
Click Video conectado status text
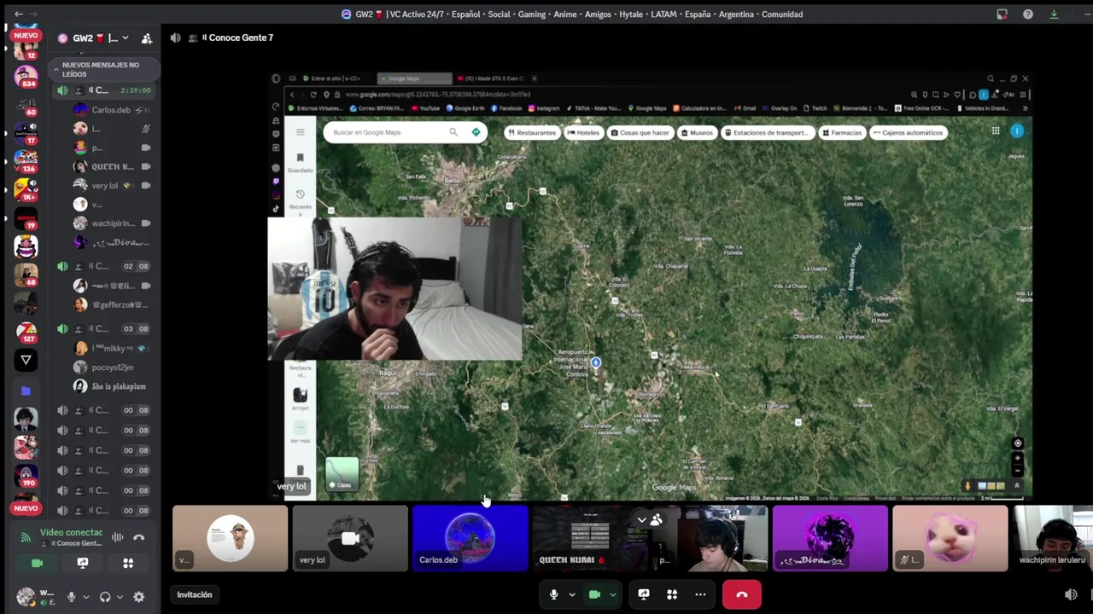pos(71,532)
